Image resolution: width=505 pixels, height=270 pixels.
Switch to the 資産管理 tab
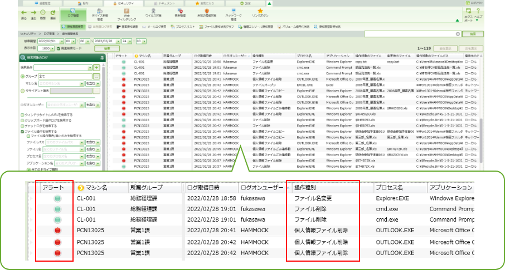coord(42,3)
